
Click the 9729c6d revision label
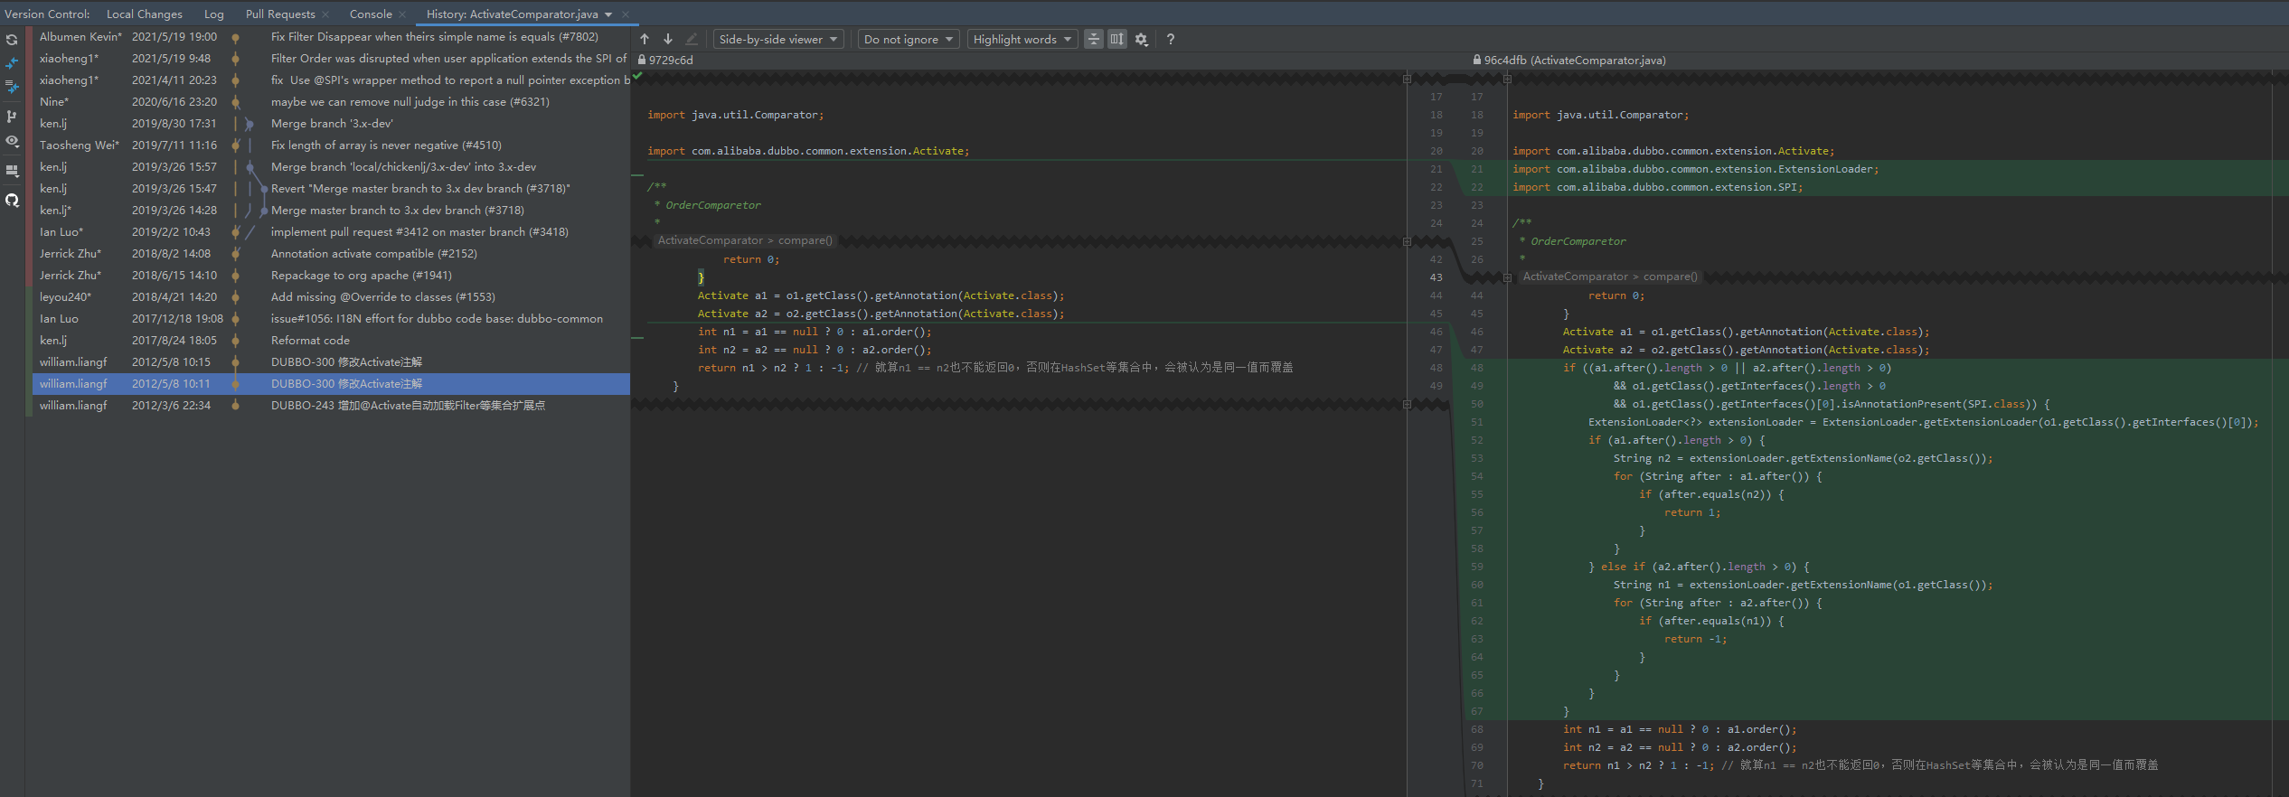671,61
